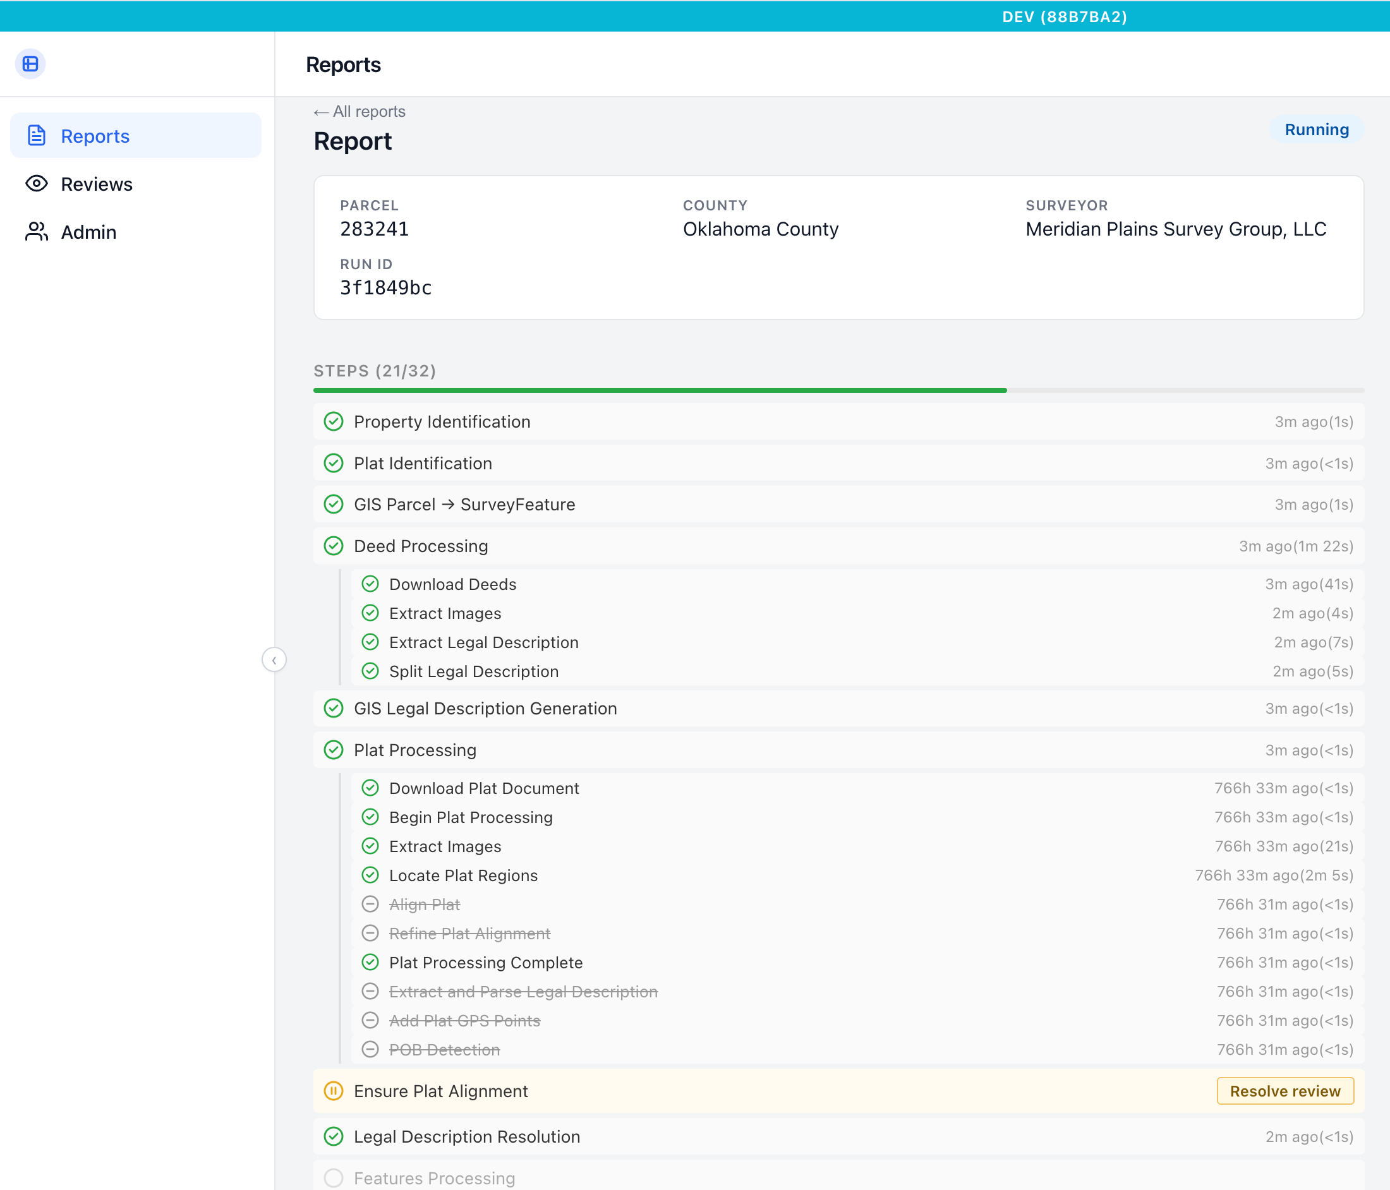
Task: Select the Legal Description Resolution step
Action: (x=838, y=1137)
